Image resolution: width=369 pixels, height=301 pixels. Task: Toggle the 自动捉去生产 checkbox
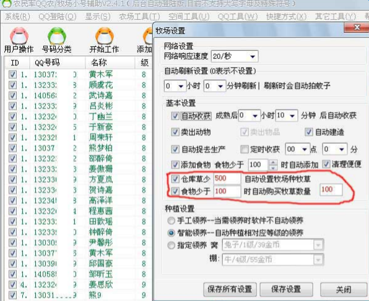pyautogui.click(x=175, y=149)
